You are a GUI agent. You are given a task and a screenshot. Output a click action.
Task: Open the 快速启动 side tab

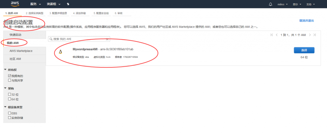click(x=25, y=35)
